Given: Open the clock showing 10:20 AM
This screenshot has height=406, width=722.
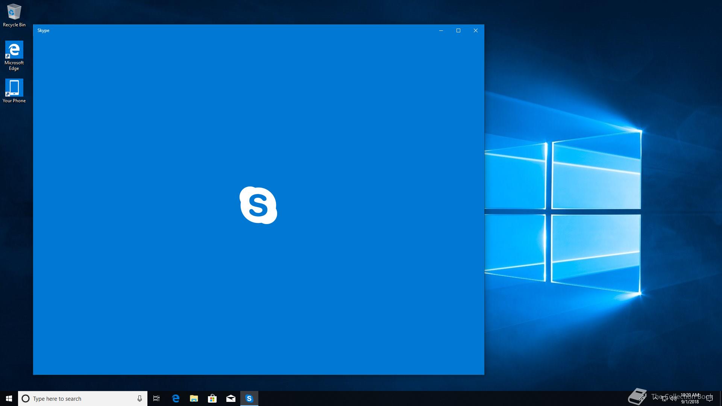Looking at the screenshot, I should click(690, 398).
